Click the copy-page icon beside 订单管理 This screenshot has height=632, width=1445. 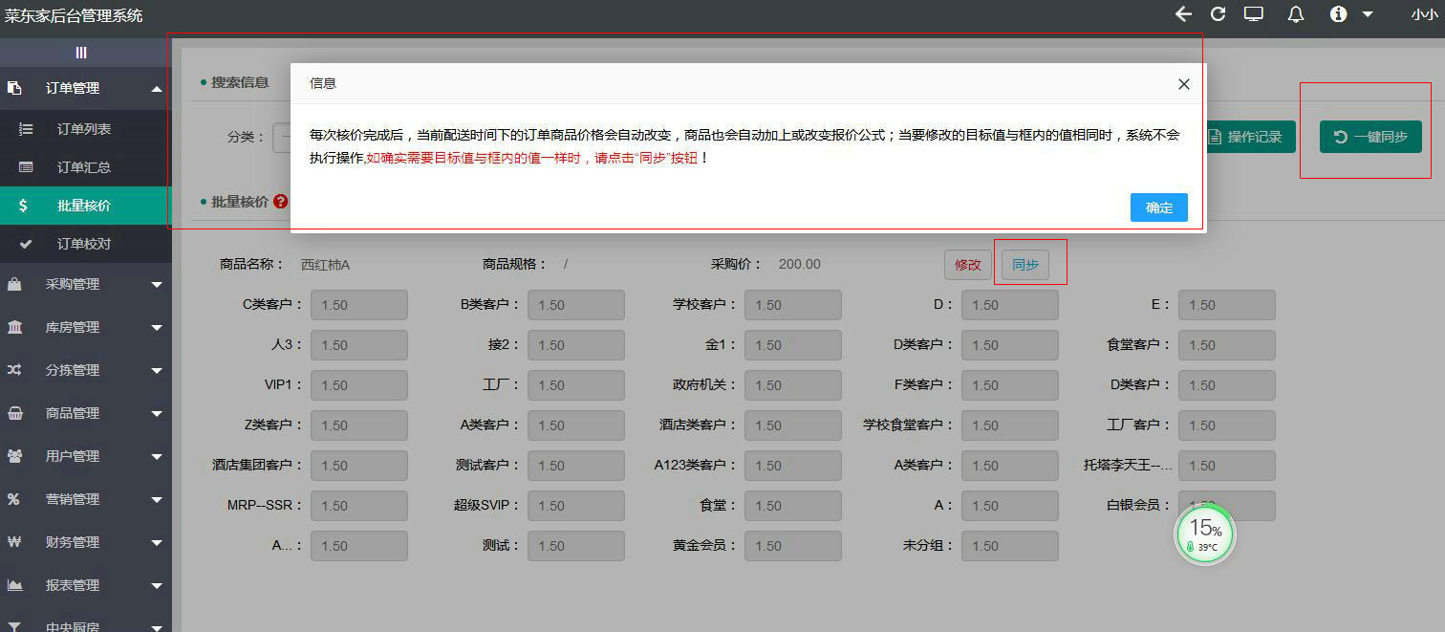(13, 87)
